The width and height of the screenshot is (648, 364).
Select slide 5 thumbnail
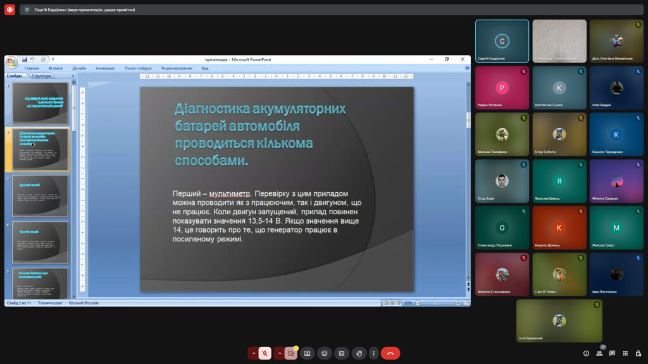pos(40,283)
